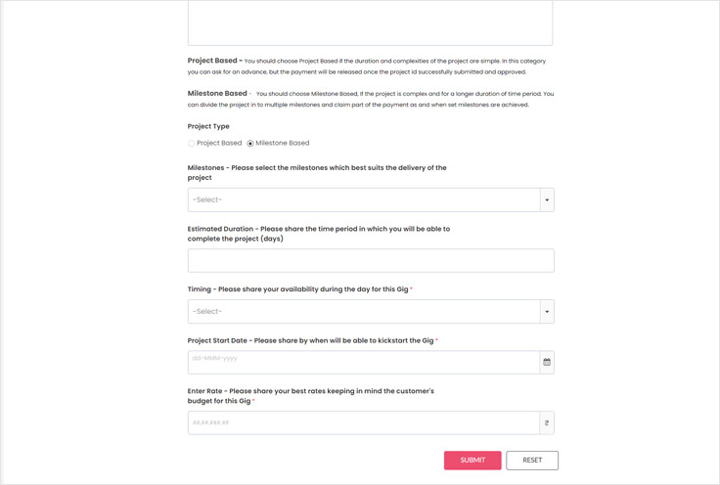The width and height of the screenshot is (720, 485).
Task: Click the Timing dropdown arrow
Action: click(x=547, y=312)
